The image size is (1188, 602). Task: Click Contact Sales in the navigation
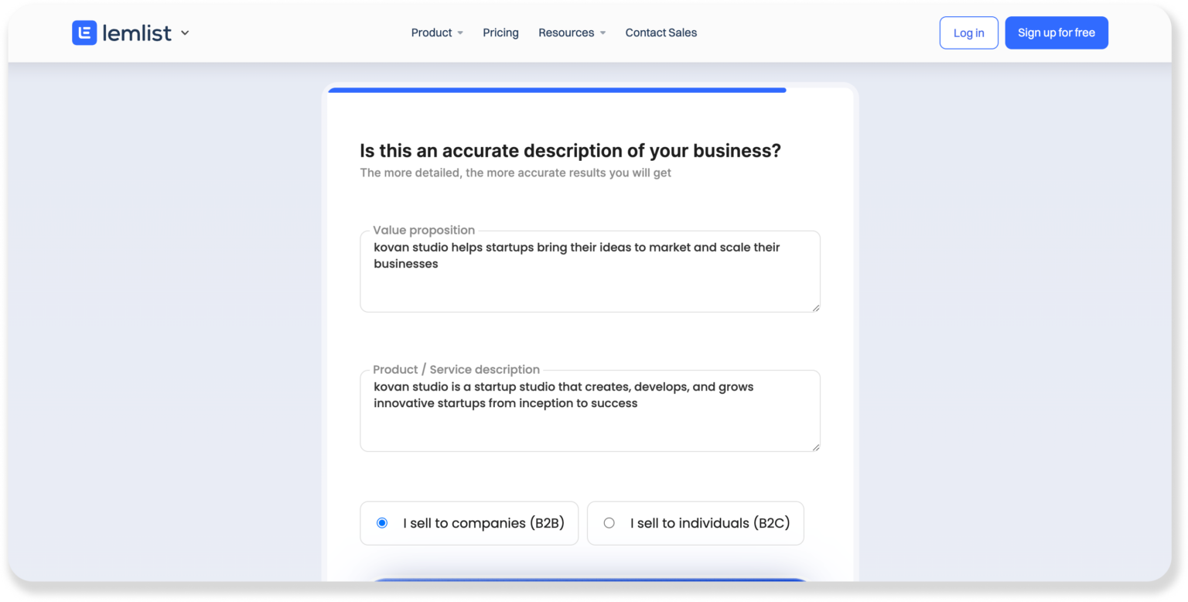coord(661,32)
